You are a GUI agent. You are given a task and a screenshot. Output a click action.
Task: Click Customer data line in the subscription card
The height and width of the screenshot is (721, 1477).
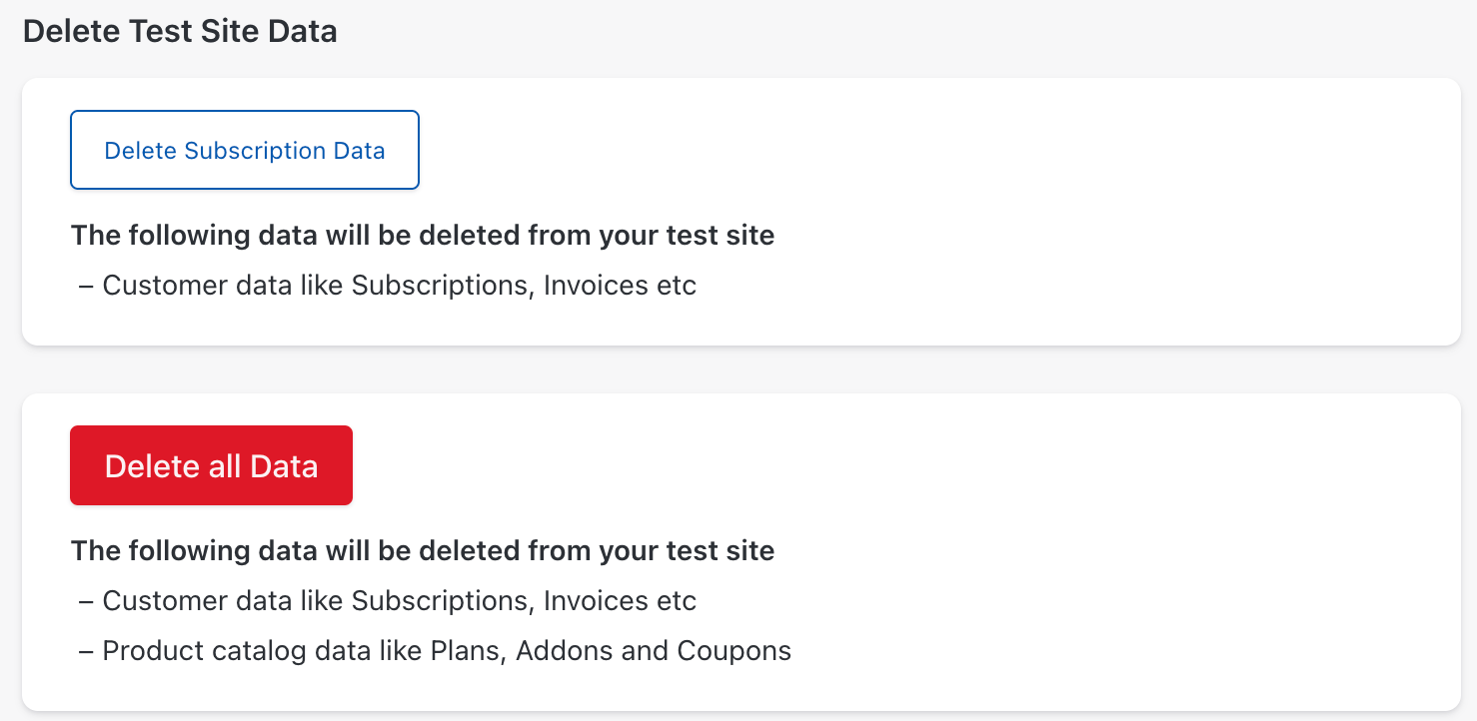coord(398,286)
